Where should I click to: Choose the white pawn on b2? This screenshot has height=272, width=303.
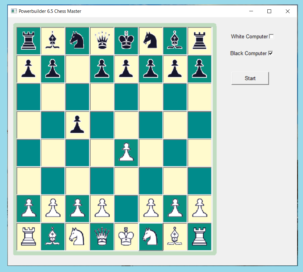tap(53, 209)
